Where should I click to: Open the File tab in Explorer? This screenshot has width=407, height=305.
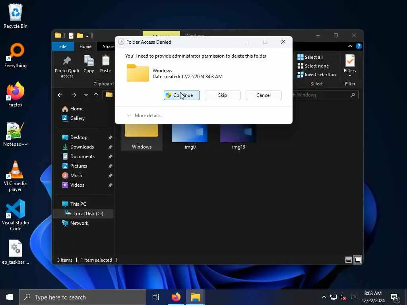pyautogui.click(x=63, y=46)
